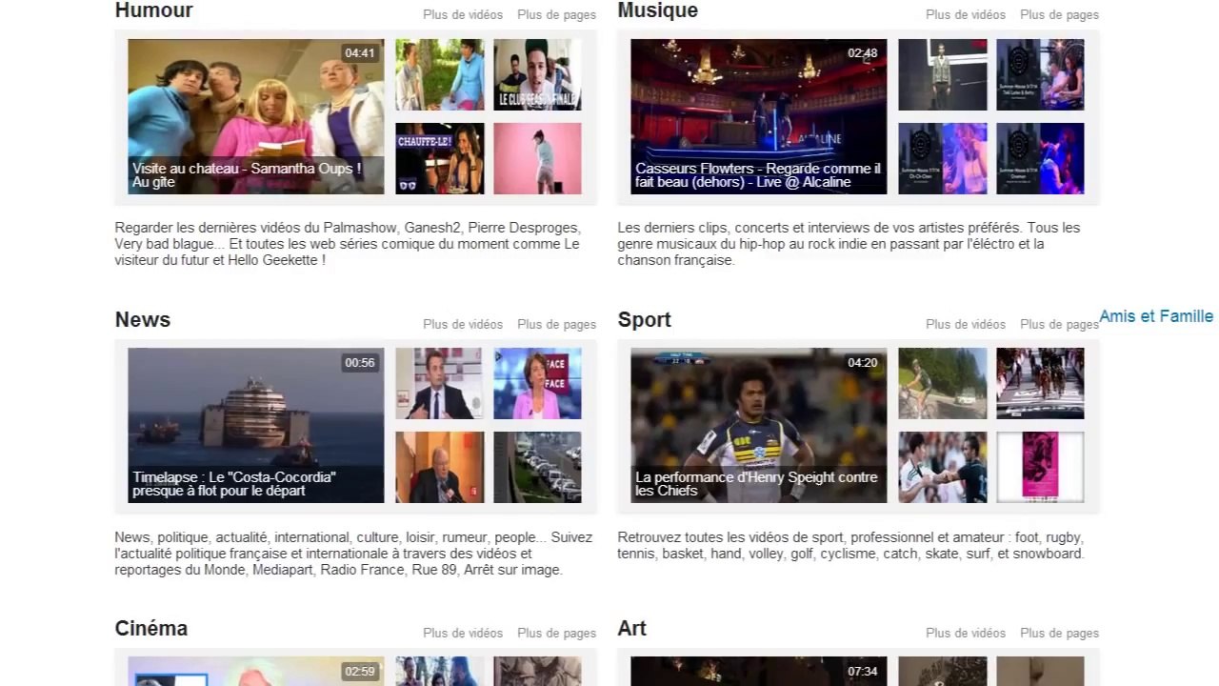1219x686 pixels.
Task: Click 'Plus de pages' in Art section
Action: point(1059,633)
